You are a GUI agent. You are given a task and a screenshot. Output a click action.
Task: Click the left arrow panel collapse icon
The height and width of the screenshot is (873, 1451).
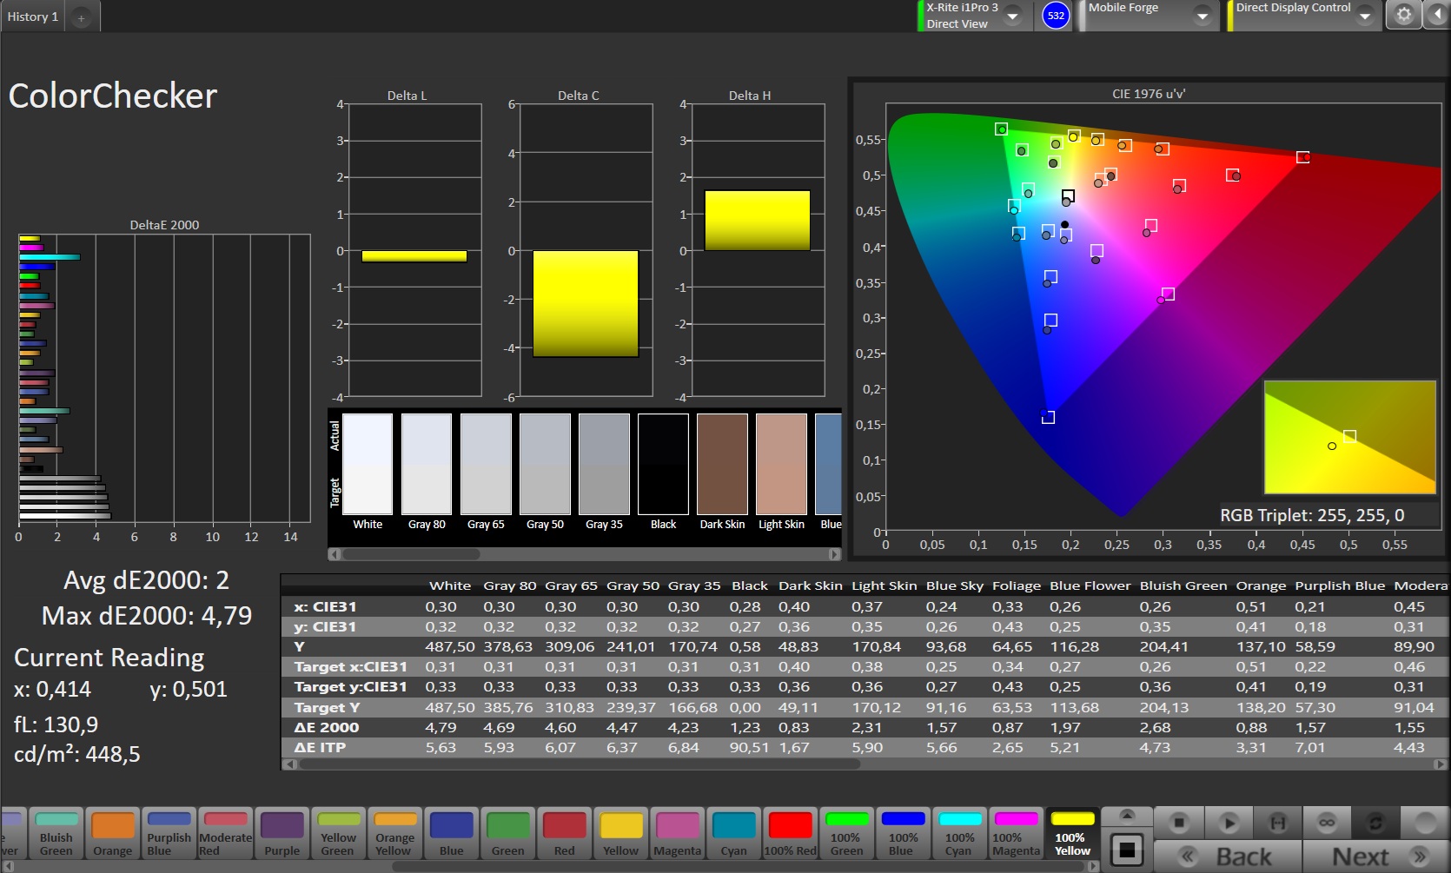(x=1436, y=16)
